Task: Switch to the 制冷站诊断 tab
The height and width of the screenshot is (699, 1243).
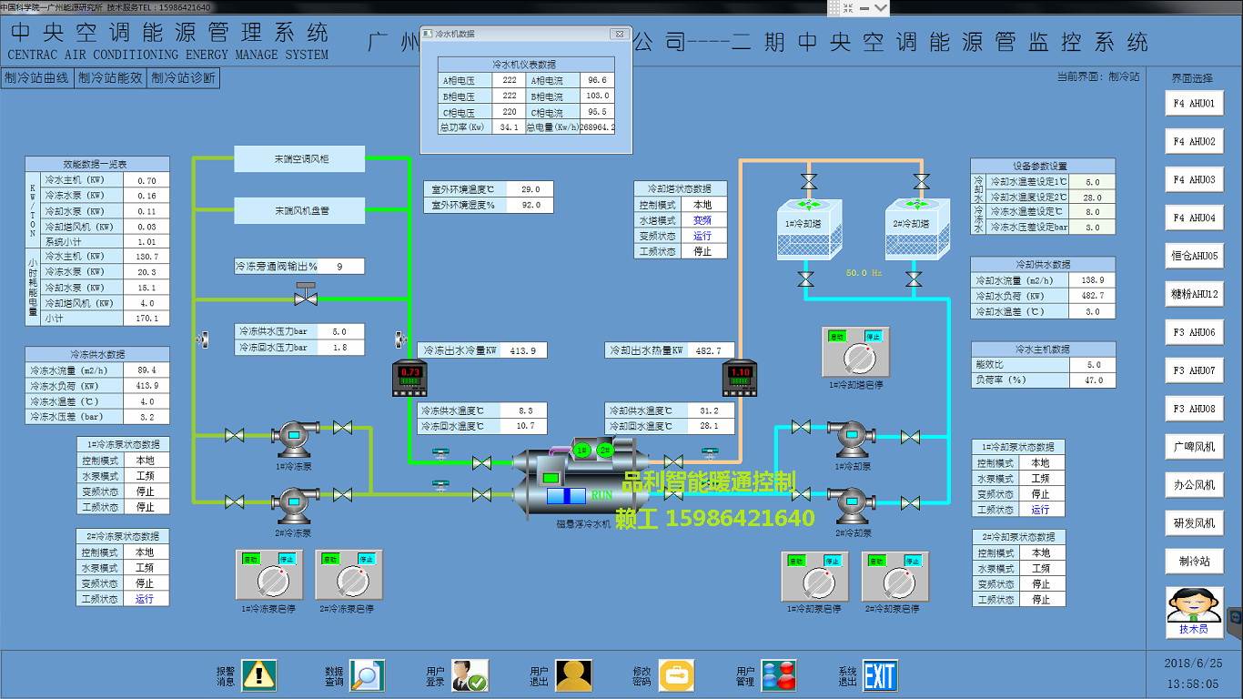Action: 184,78
